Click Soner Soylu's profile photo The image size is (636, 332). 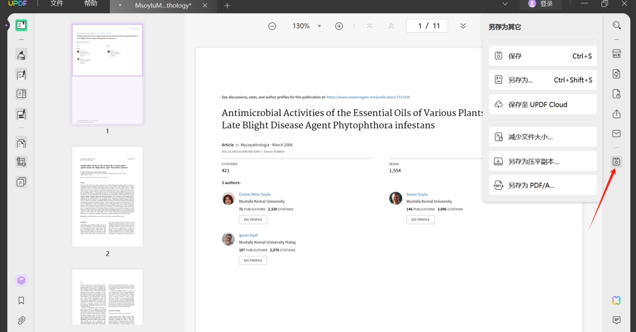pos(396,199)
